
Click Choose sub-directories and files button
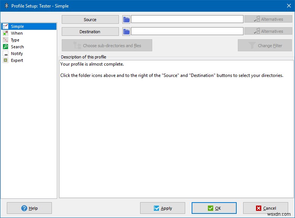pyautogui.click(x=107, y=45)
